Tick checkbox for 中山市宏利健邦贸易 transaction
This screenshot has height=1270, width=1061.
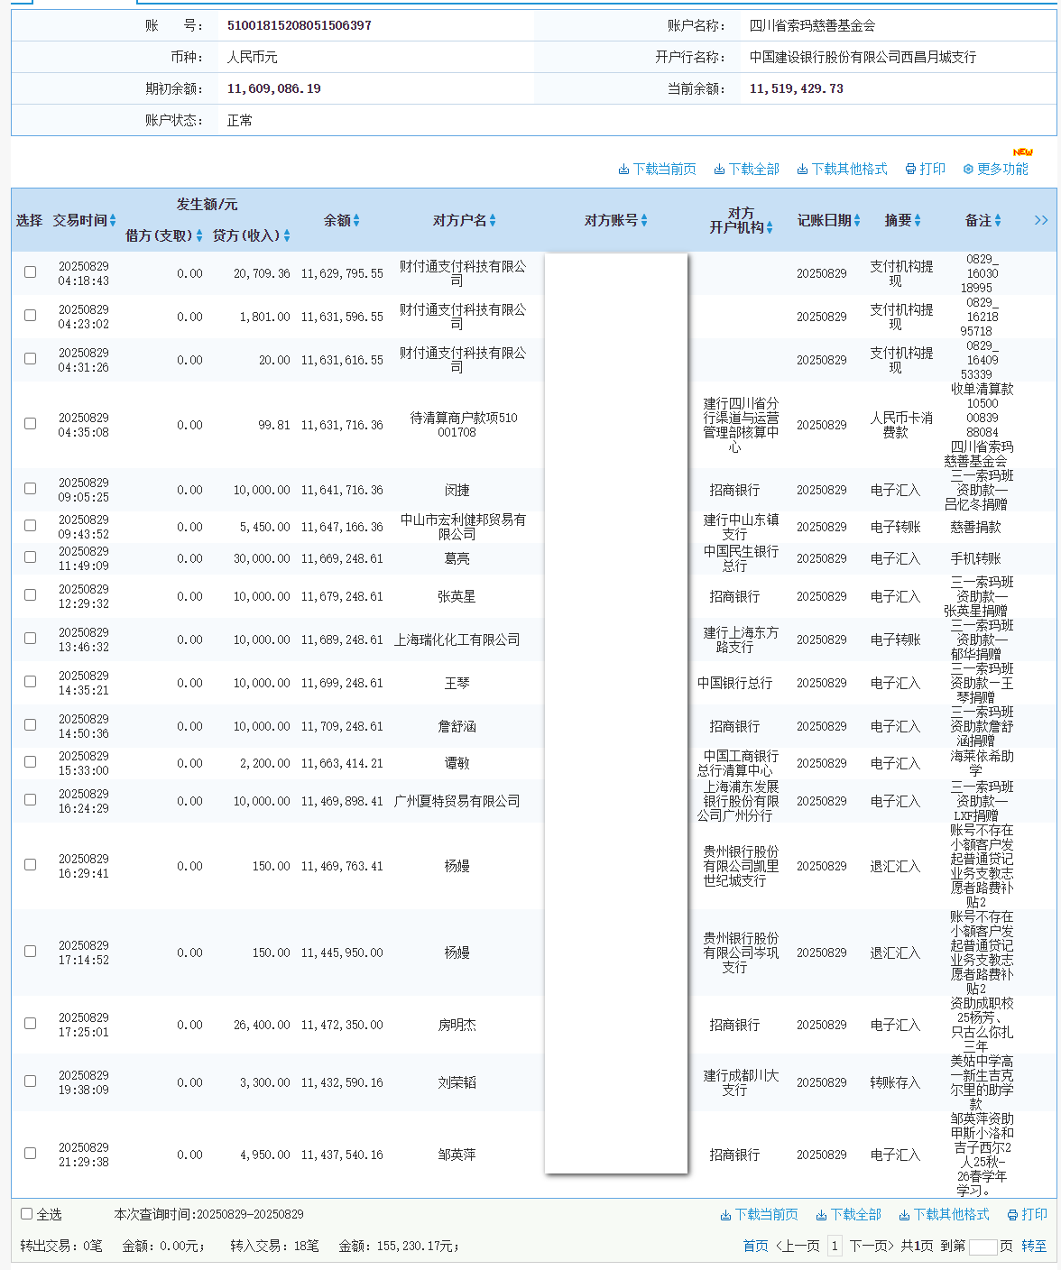point(31,526)
